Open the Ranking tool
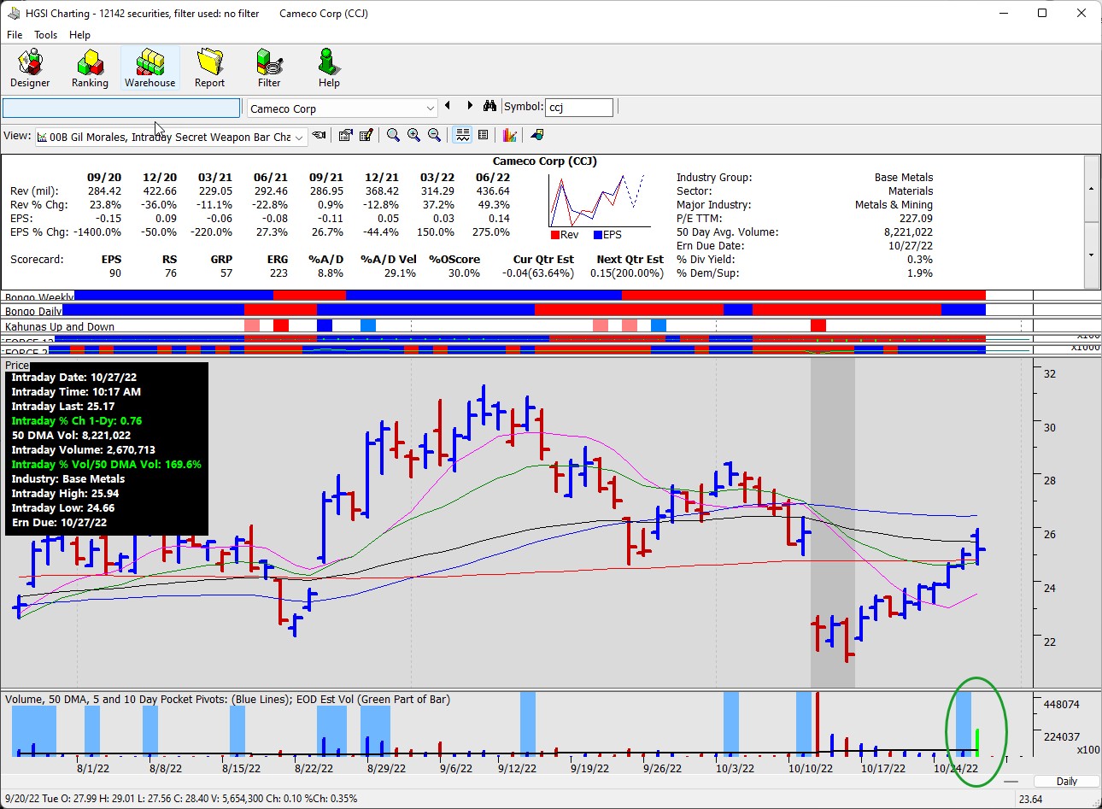The height and width of the screenshot is (809, 1102). click(90, 68)
